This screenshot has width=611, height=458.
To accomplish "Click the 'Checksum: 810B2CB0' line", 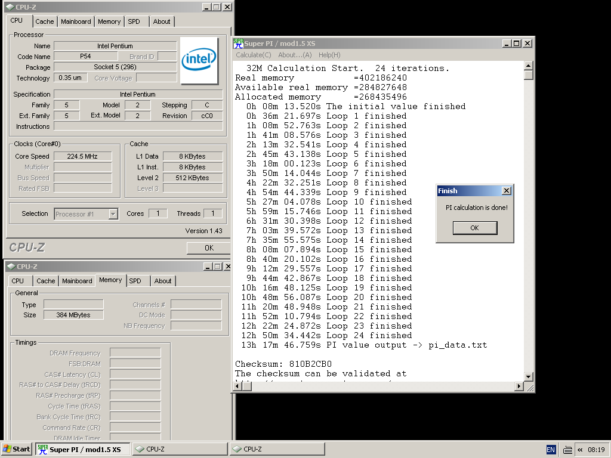I will pyautogui.click(x=283, y=364).
